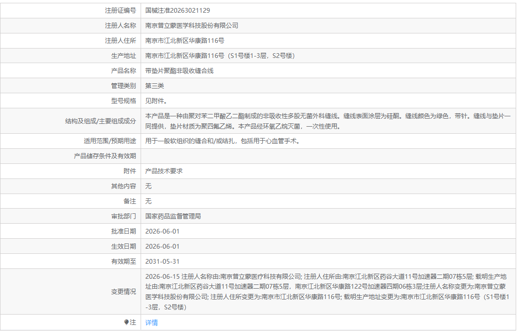
Task: Select 南京普立蒙医学科技股份有限公司 registrant name
Action: tap(192, 26)
